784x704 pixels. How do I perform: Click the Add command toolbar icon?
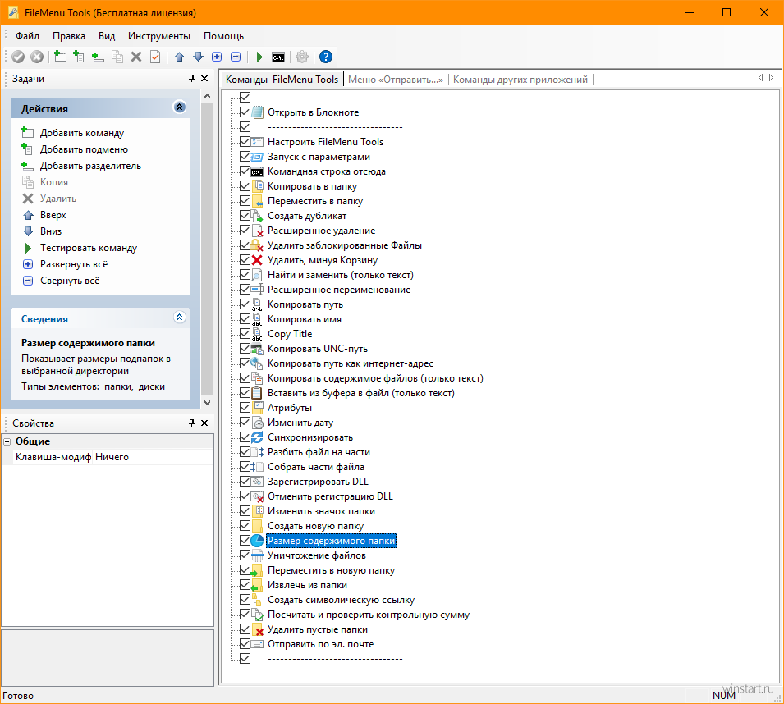pyautogui.click(x=60, y=57)
